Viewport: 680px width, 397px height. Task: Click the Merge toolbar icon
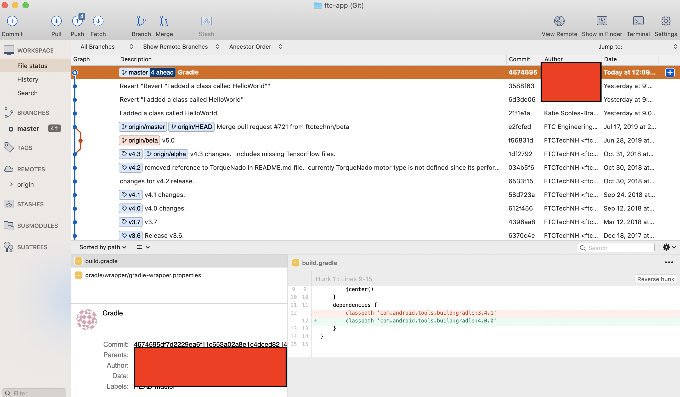click(x=164, y=21)
